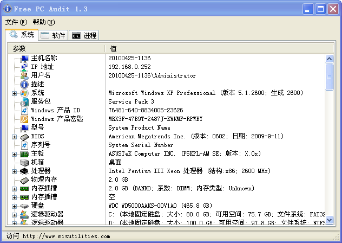
Task: Expand the 系统 tree node
Action: tap(15, 93)
